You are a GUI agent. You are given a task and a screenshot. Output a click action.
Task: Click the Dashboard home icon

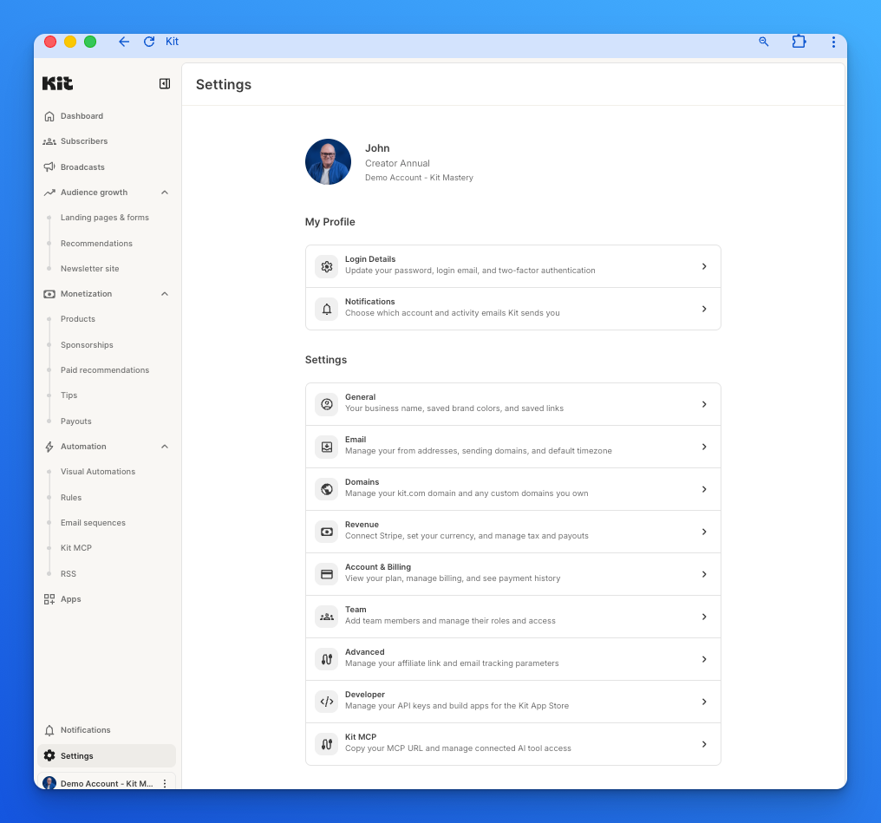point(49,116)
